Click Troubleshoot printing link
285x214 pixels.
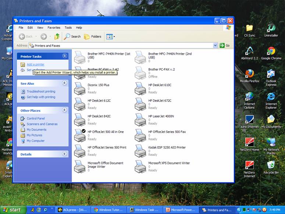(x=41, y=91)
